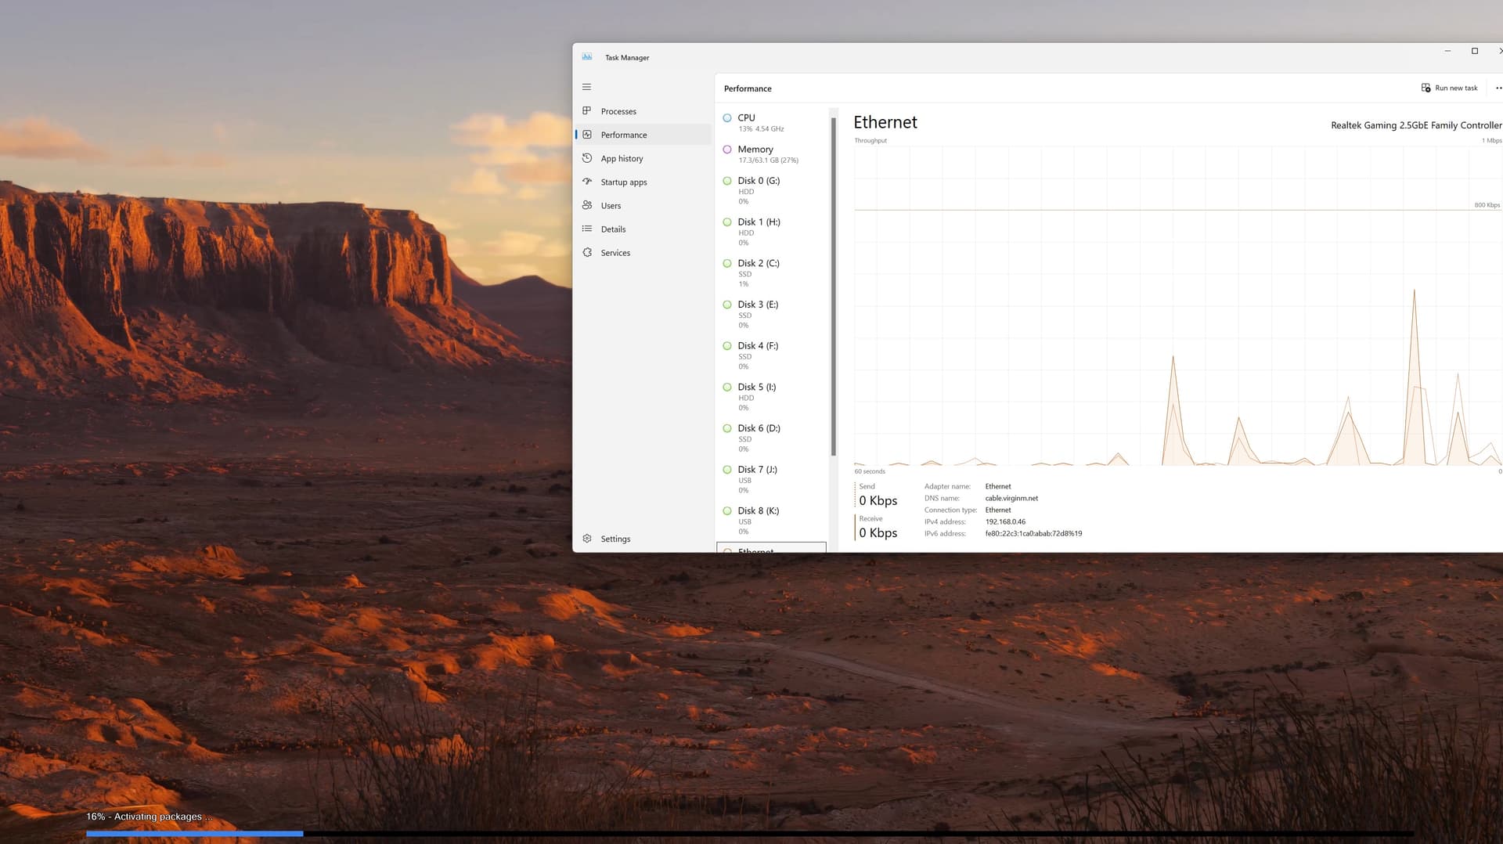The width and height of the screenshot is (1503, 844).
Task: Open the Users page
Action: (x=610, y=205)
